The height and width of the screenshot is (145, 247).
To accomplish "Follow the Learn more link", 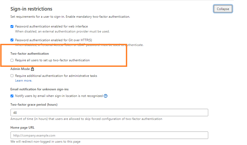I will click(23, 81).
